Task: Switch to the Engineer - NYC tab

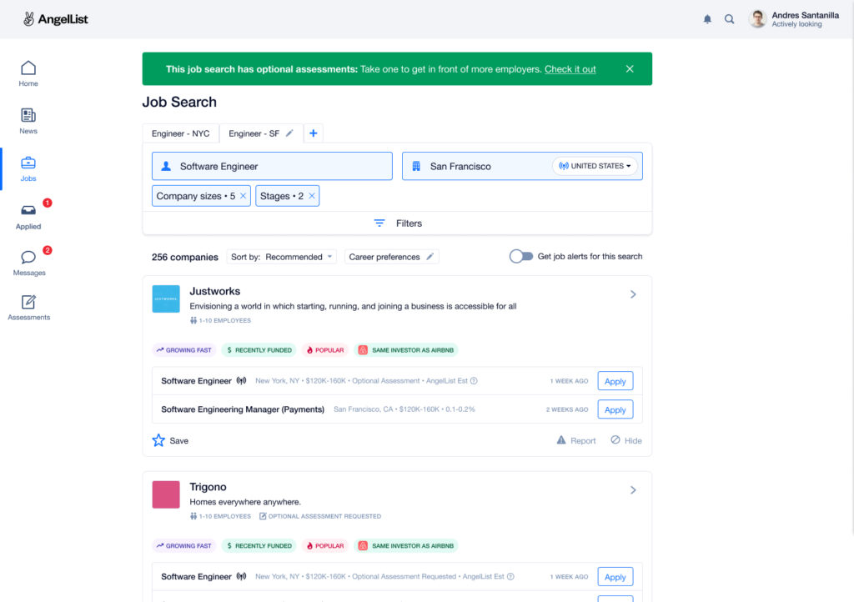Action: click(x=181, y=133)
